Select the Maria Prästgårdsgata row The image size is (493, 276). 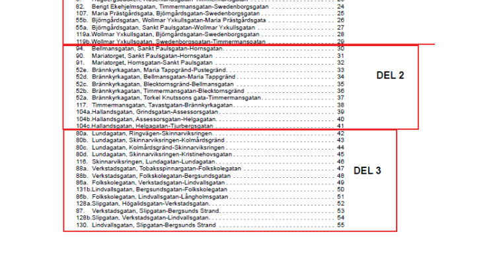[210, 13]
